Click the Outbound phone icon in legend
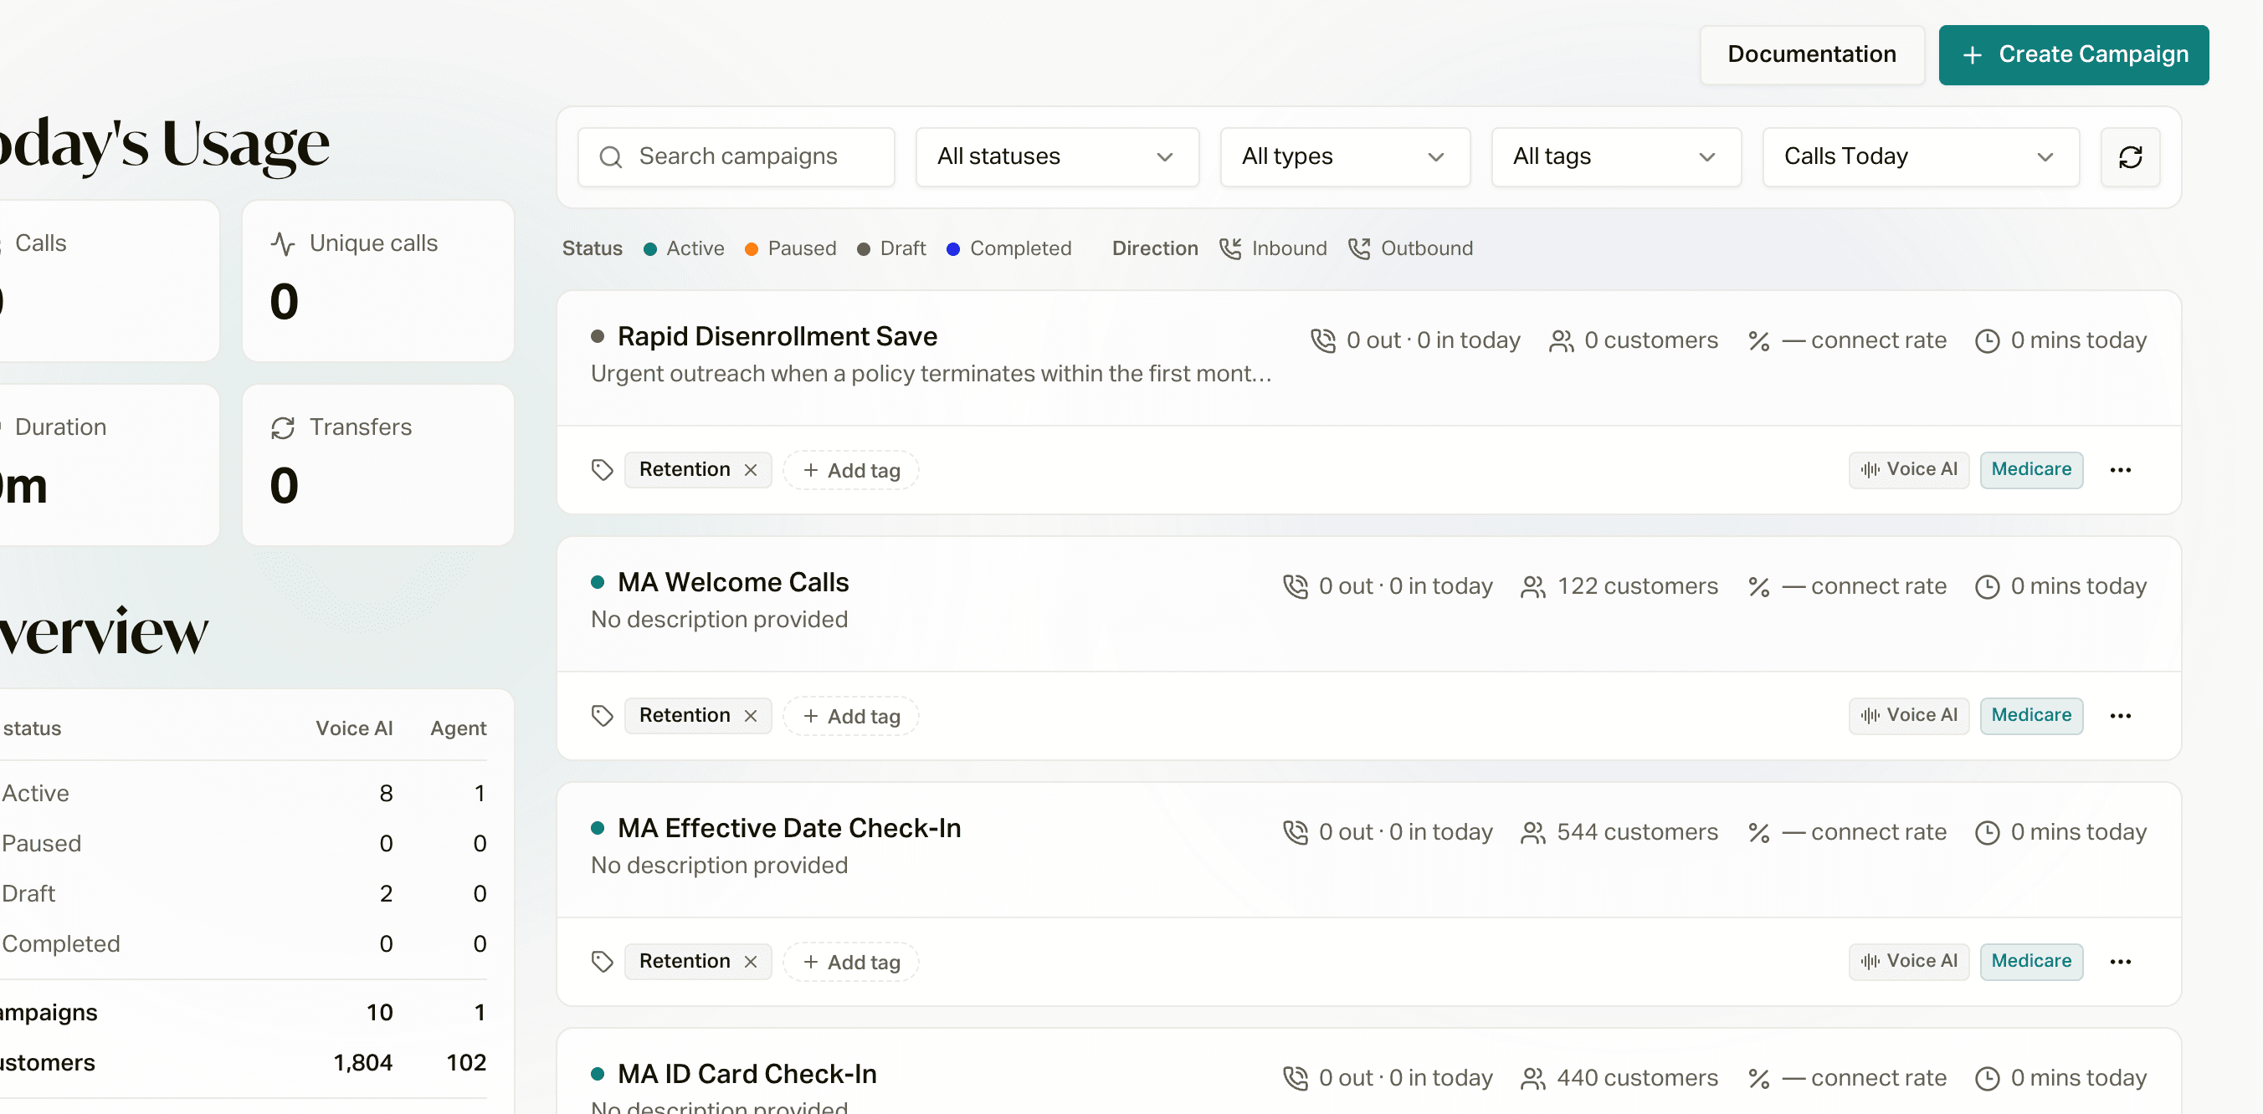2263x1114 pixels. click(x=1359, y=248)
